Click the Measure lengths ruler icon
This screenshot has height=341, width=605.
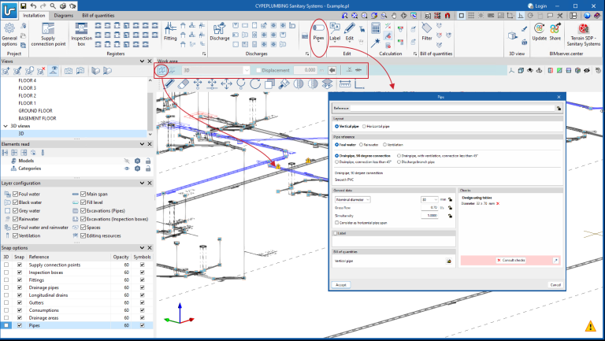345,83
